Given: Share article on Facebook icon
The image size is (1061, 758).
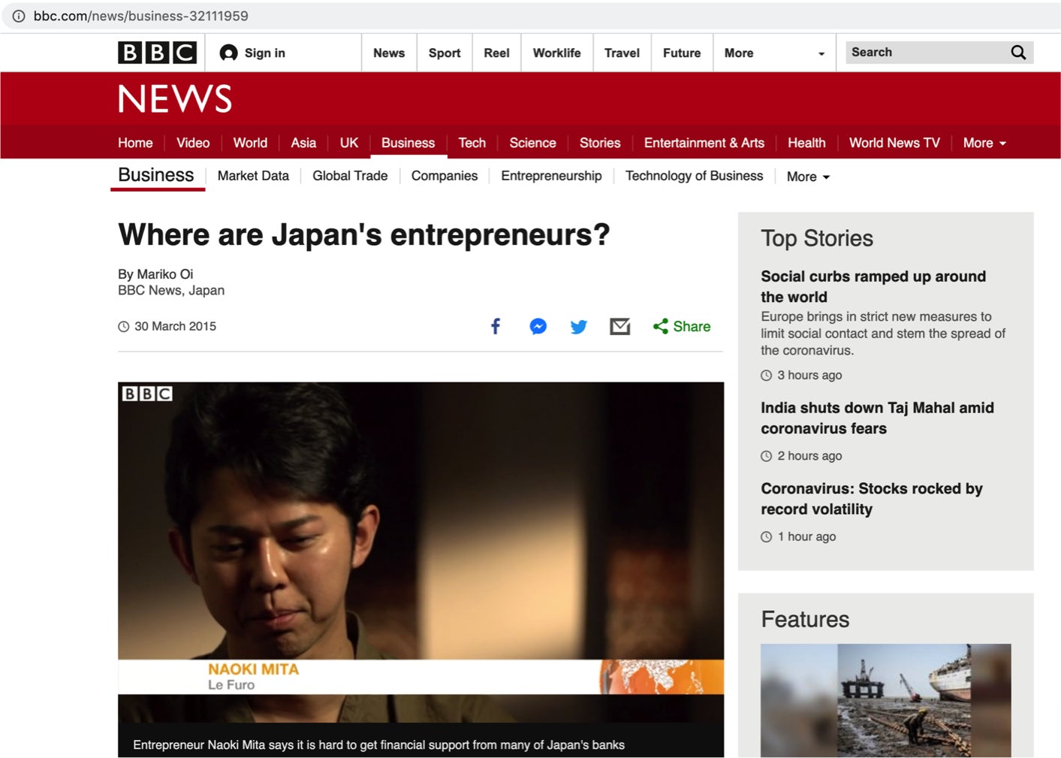Looking at the screenshot, I should tap(496, 326).
